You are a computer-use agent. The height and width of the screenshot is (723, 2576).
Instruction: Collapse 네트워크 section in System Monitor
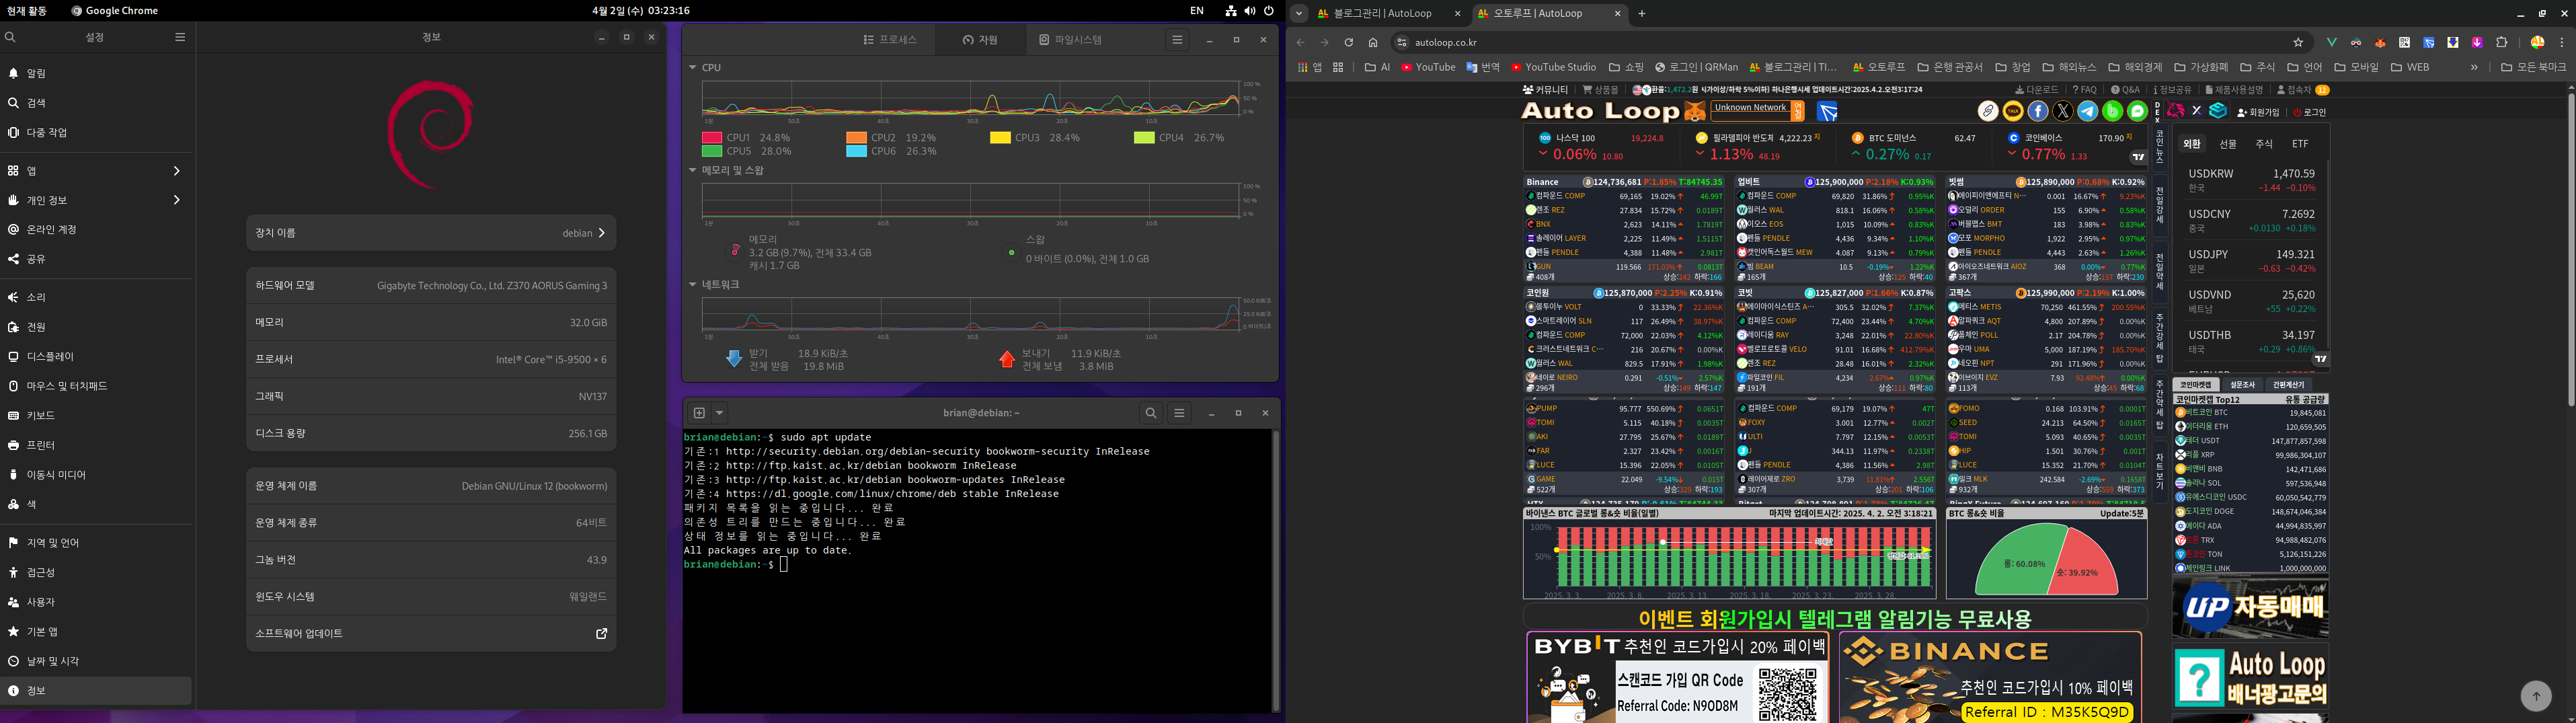coord(692,284)
